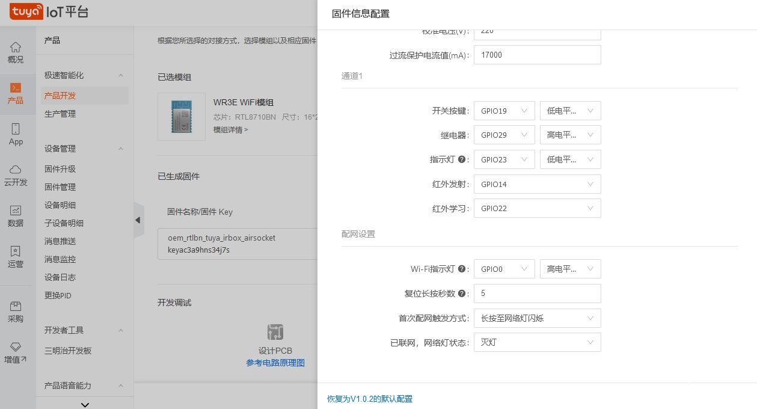Click the 设计PCB circuit icon

(x=275, y=332)
